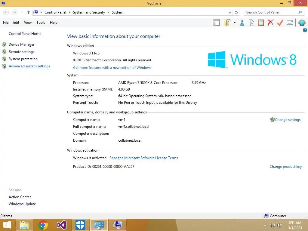Open the File menu

click(6, 22)
